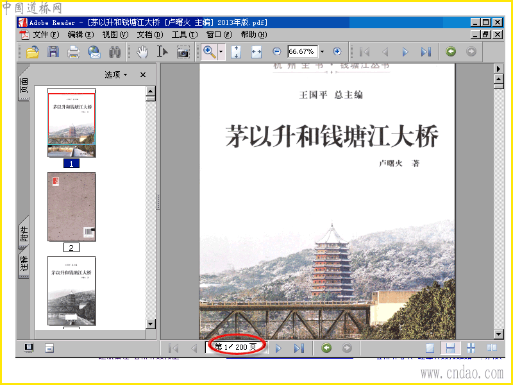The image size is (513, 385).
Task: Activate the Snapshot camera tool
Action: 183,52
